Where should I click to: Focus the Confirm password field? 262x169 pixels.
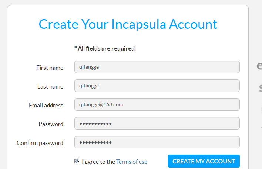click(157, 142)
